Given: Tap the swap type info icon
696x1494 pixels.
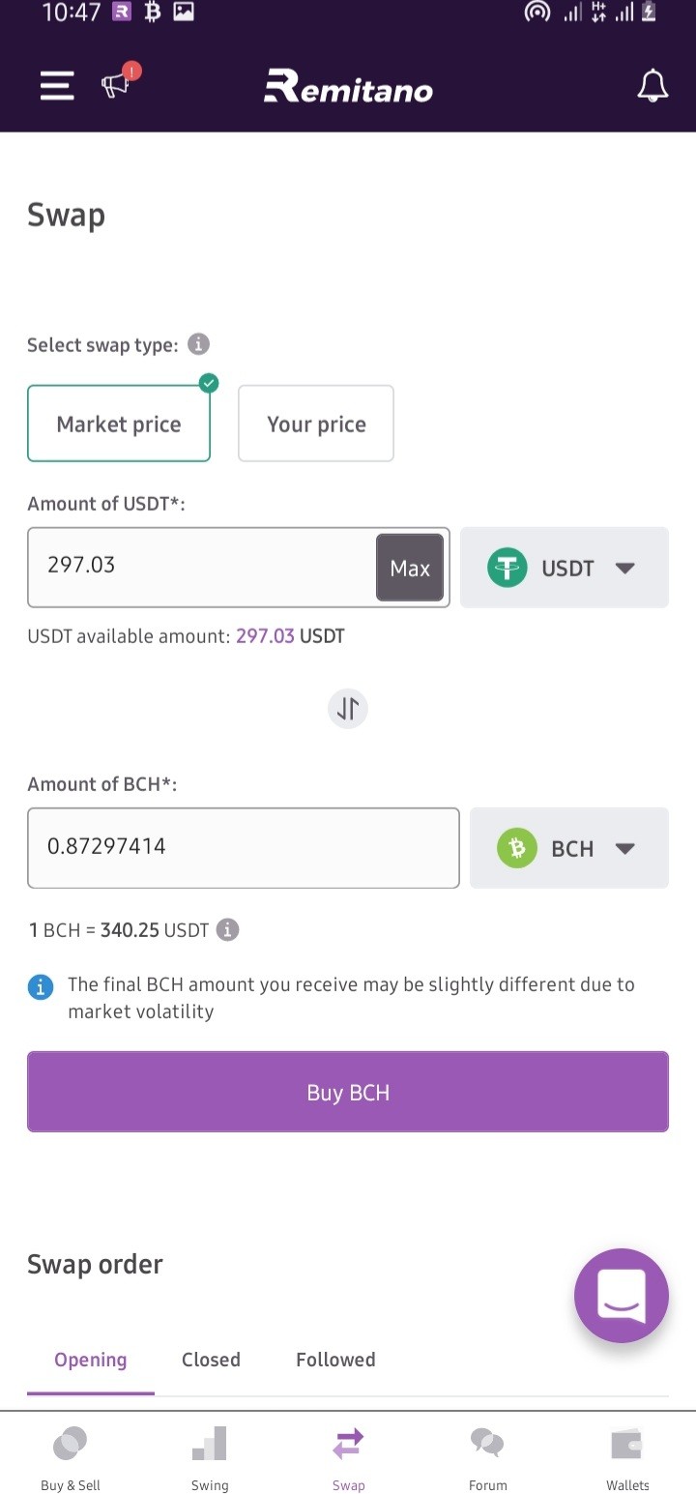Looking at the screenshot, I should 198,344.
